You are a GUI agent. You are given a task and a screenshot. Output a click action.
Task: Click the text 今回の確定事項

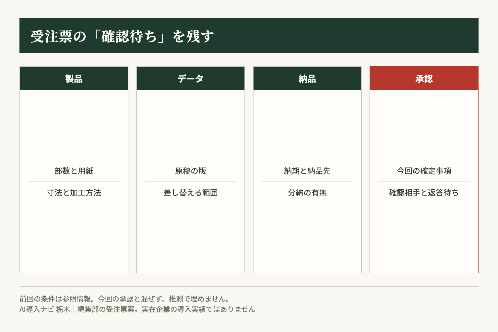[x=424, y=171]
